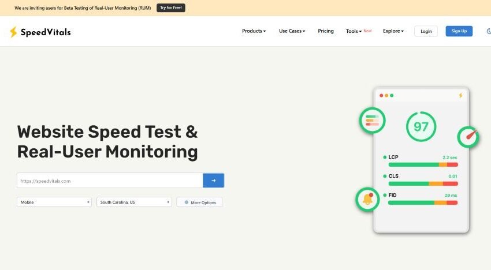This screenshot has width=491, height=270.
Task: Click the small lightning icon in mockup header
Action: coord(460,95)
